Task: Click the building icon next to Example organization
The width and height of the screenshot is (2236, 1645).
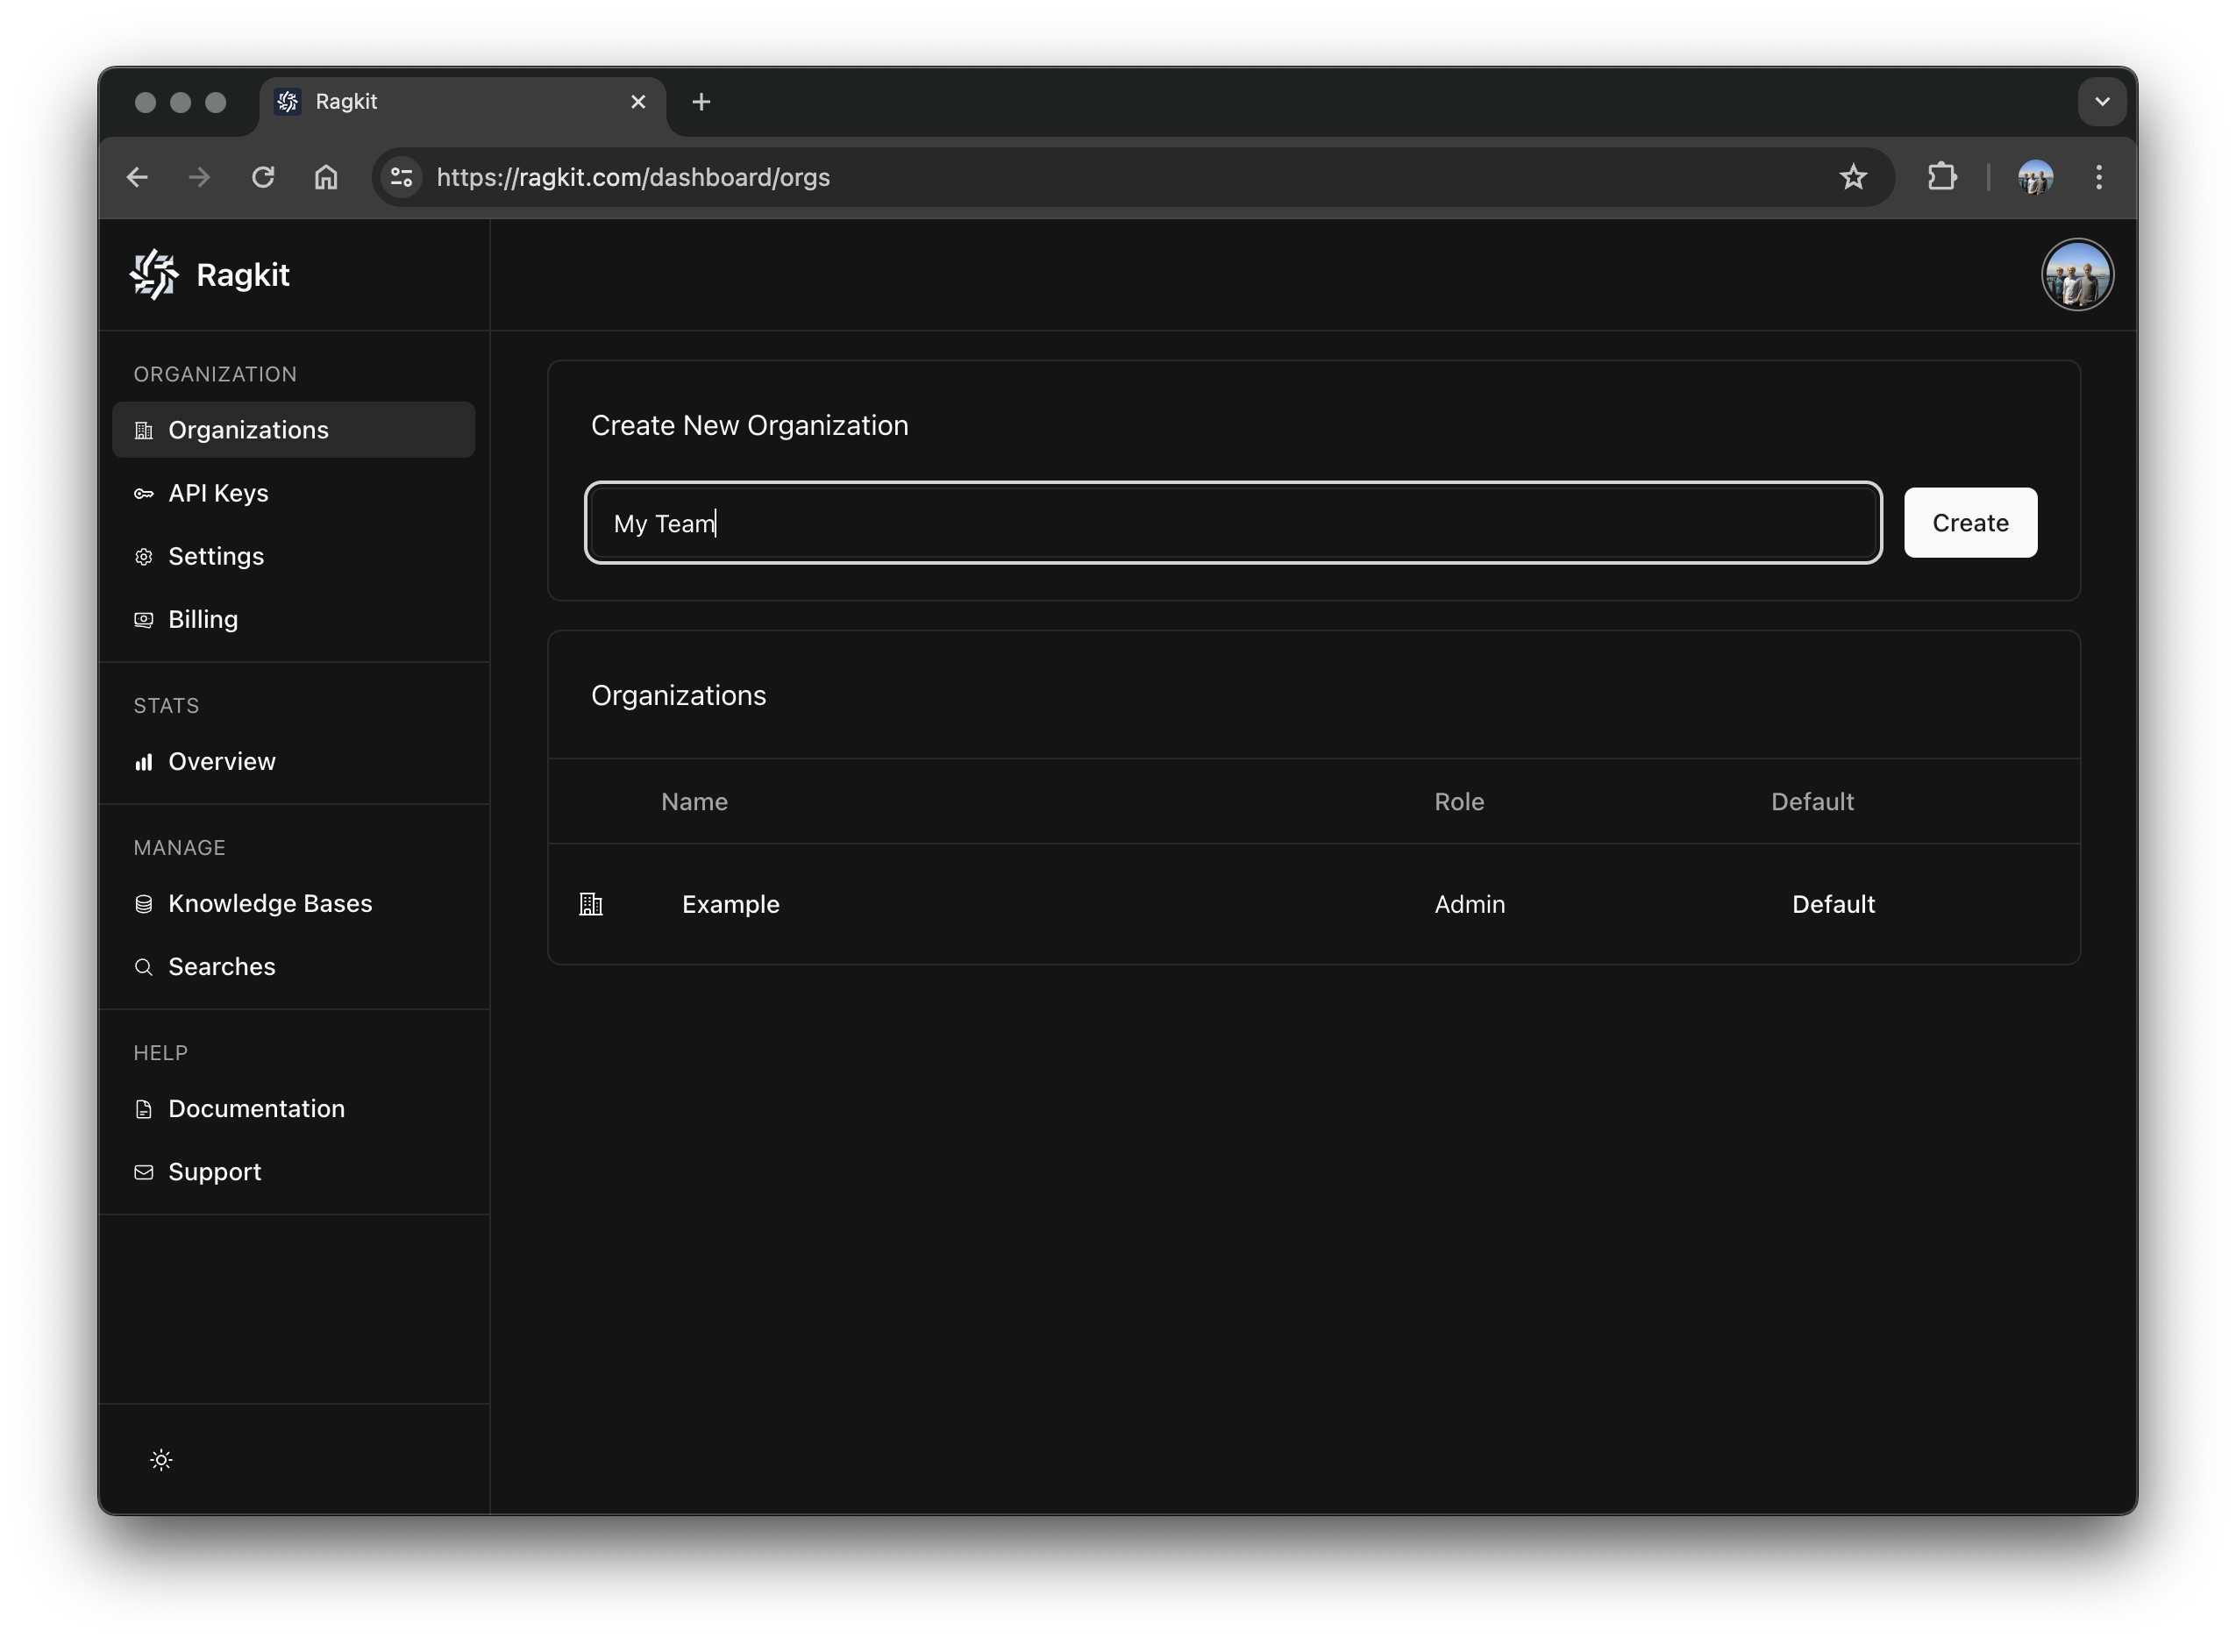Action: [590, 904]
